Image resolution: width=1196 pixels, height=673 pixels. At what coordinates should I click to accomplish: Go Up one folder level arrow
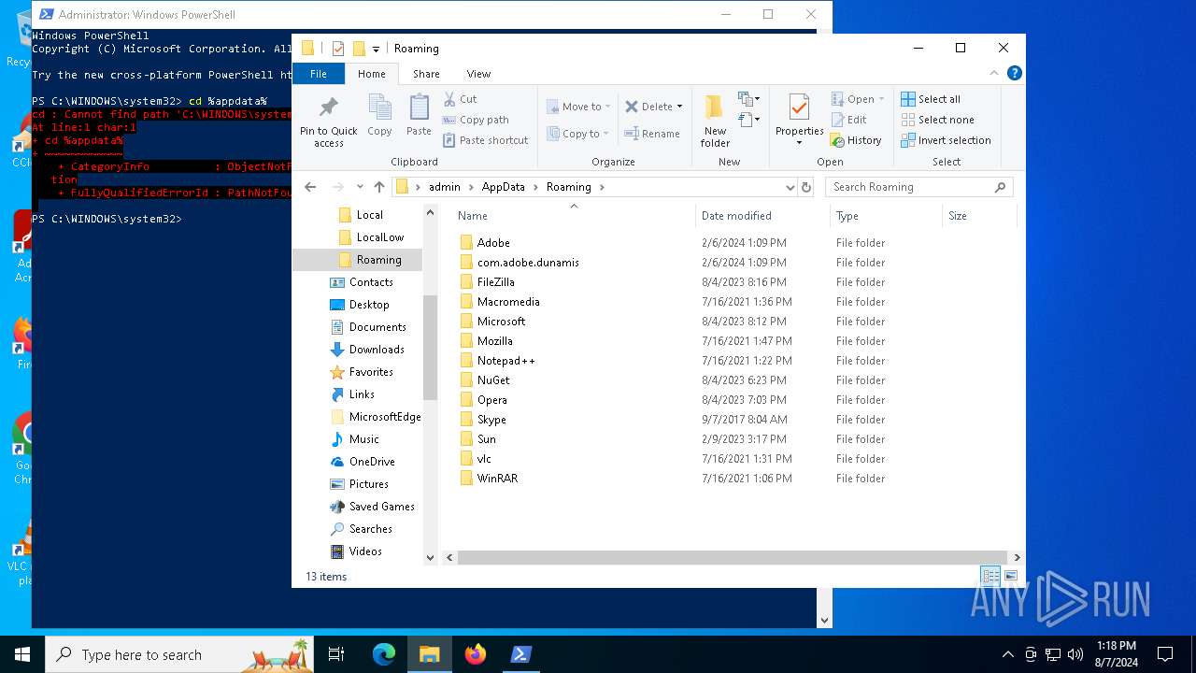tap(378, 187)
